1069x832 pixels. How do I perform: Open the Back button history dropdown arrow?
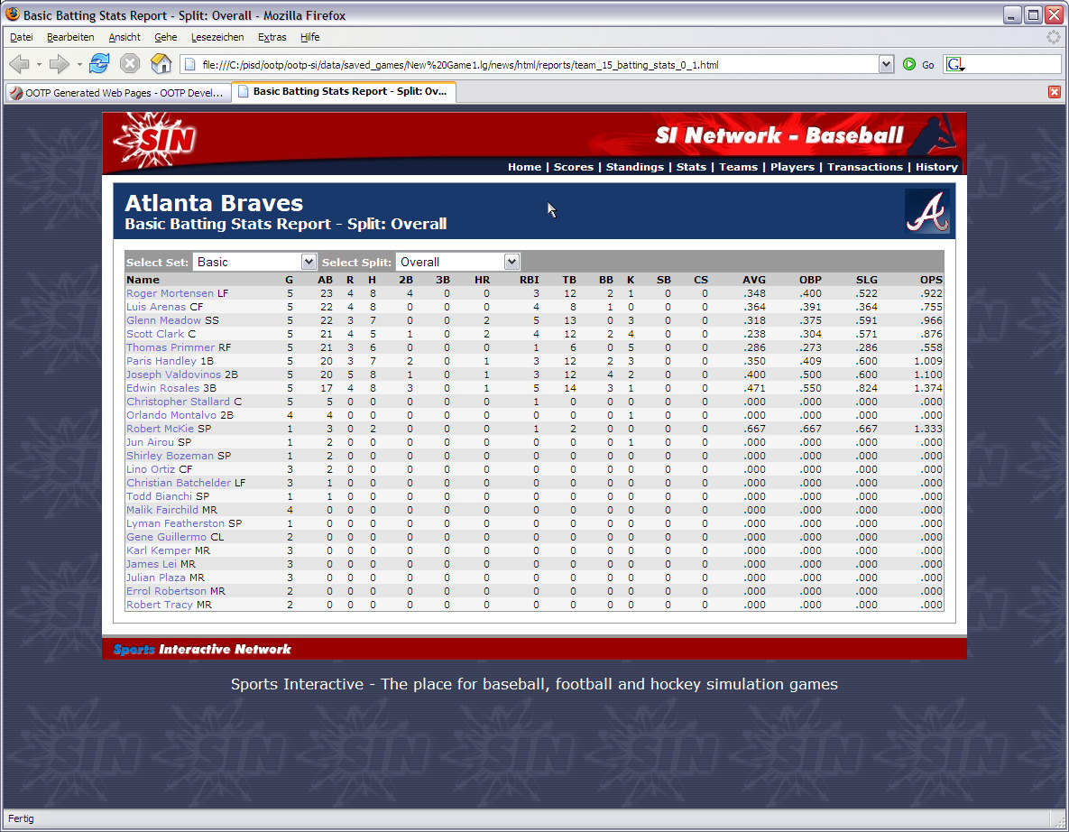click(39, 65)
